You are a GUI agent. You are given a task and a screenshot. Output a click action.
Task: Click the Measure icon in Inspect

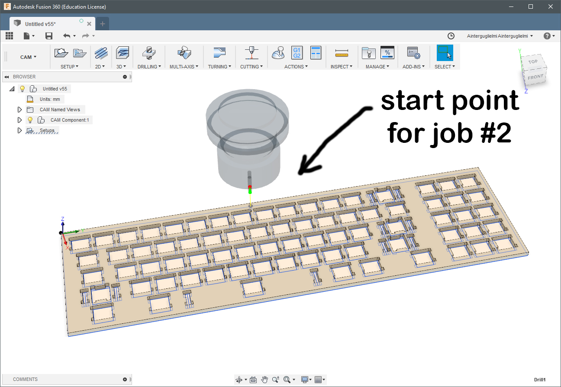coord(342,53)
